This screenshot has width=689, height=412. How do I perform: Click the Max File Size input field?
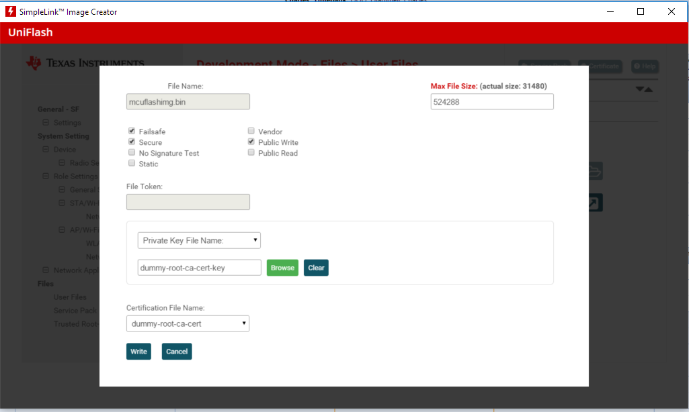click(492, 102)
